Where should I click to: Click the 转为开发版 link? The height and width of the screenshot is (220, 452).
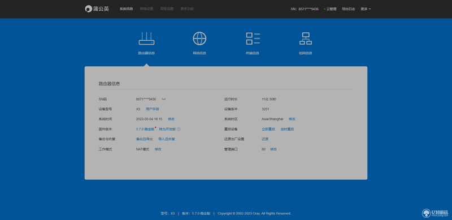tap(167, 129)
